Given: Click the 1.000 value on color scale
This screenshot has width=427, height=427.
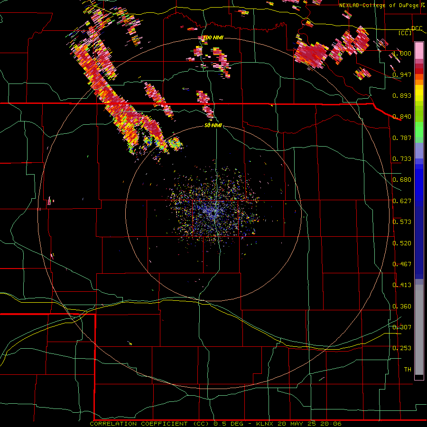Looking at the screenshot, I should [x=402, y=53].
